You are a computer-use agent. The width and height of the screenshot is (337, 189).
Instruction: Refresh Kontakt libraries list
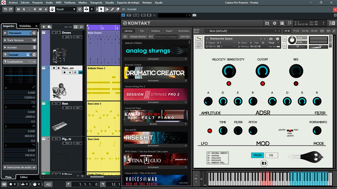[x=125, y=37]
